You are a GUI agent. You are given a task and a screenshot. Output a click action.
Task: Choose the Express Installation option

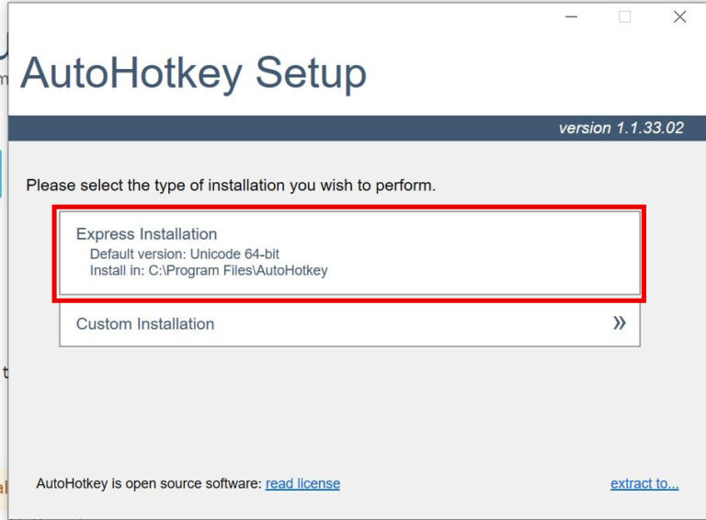click(x=349, y=252)
